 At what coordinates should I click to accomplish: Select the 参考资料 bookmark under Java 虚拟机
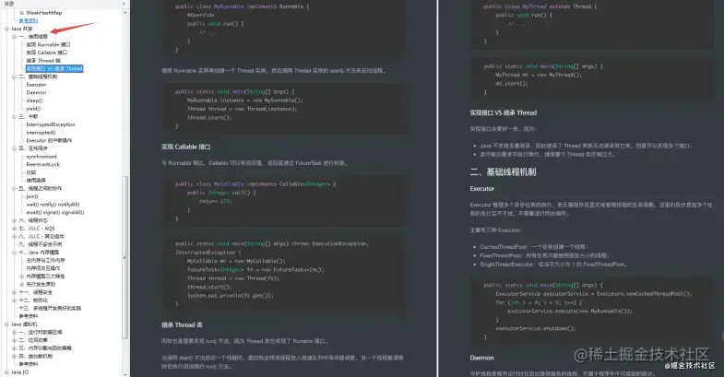[x=29, y=364]
